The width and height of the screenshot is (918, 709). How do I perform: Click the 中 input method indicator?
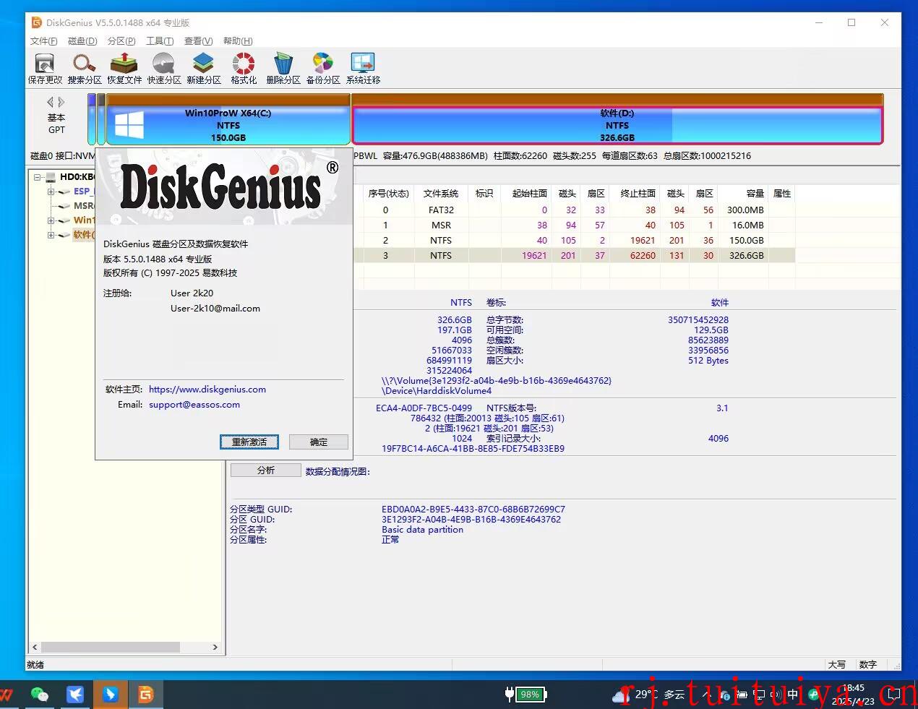793,695
